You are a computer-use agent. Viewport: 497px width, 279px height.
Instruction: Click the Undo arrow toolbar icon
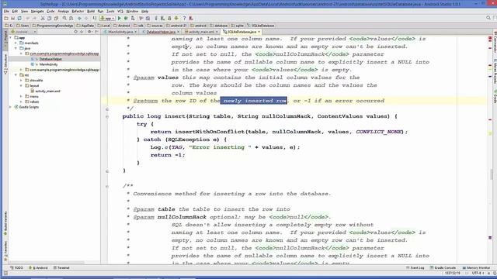tap(28, 19)
